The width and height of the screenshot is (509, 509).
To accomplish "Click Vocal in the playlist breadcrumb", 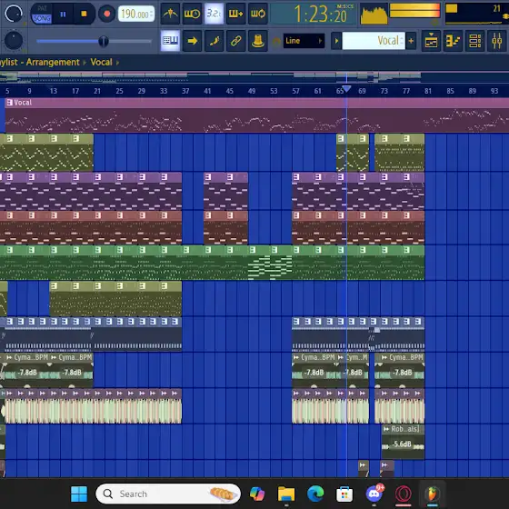I will pyautogui.click(x=101, y=62).
